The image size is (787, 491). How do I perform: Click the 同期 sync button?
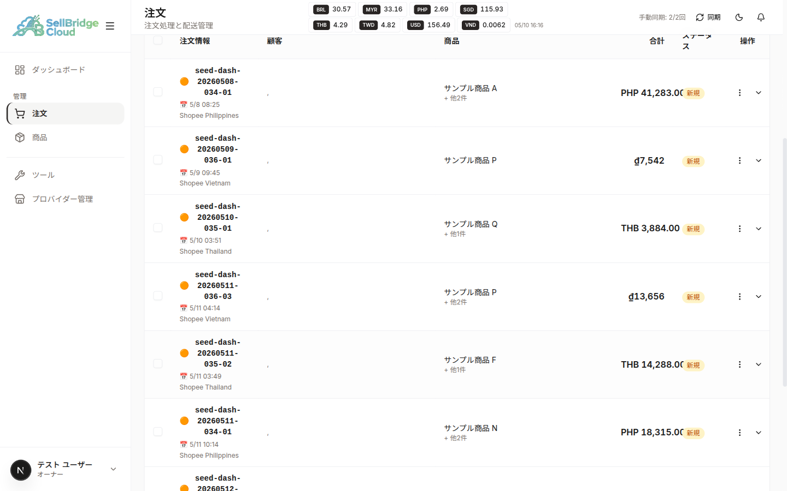point(708,17)
